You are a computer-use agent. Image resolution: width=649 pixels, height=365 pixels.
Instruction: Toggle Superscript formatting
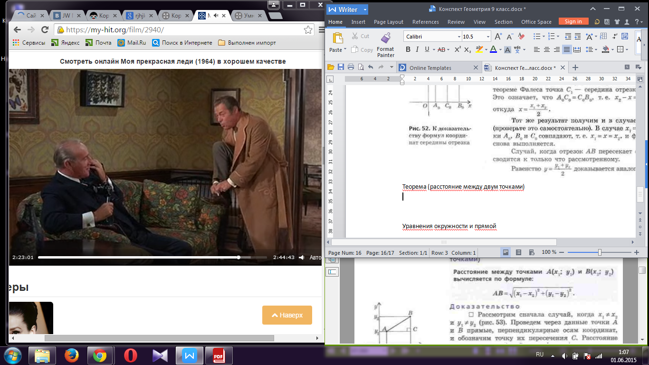458,49
